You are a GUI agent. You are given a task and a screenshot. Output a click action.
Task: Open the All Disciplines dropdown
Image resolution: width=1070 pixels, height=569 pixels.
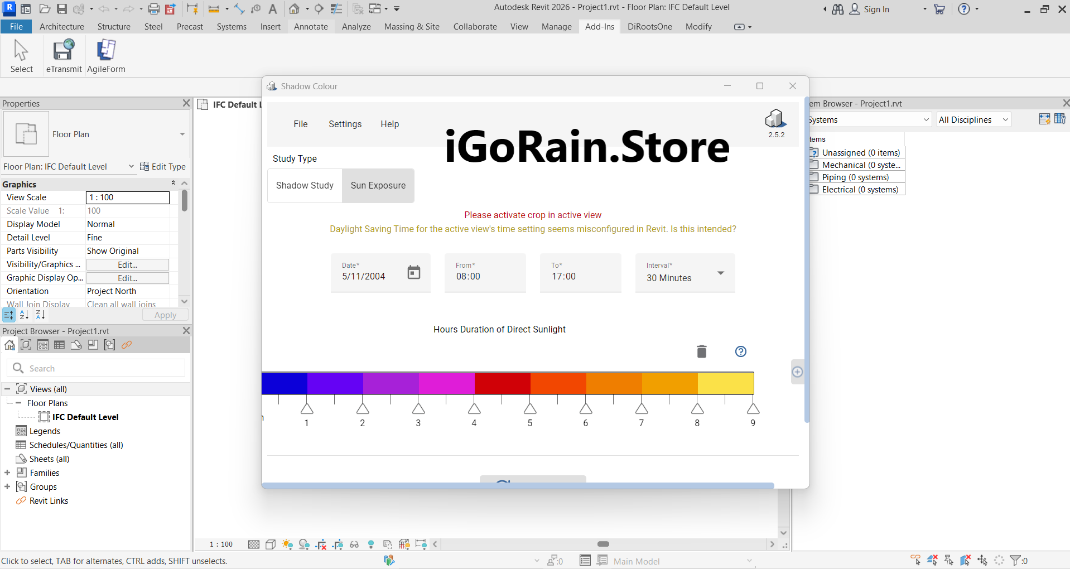pos(973,120)
